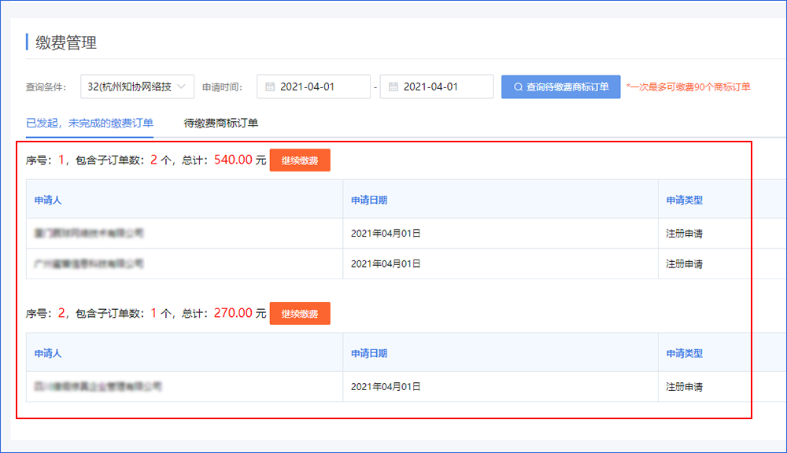
Task: Click 继续缴费 for the 270.00 元 order
Action: tap(300, 314)
